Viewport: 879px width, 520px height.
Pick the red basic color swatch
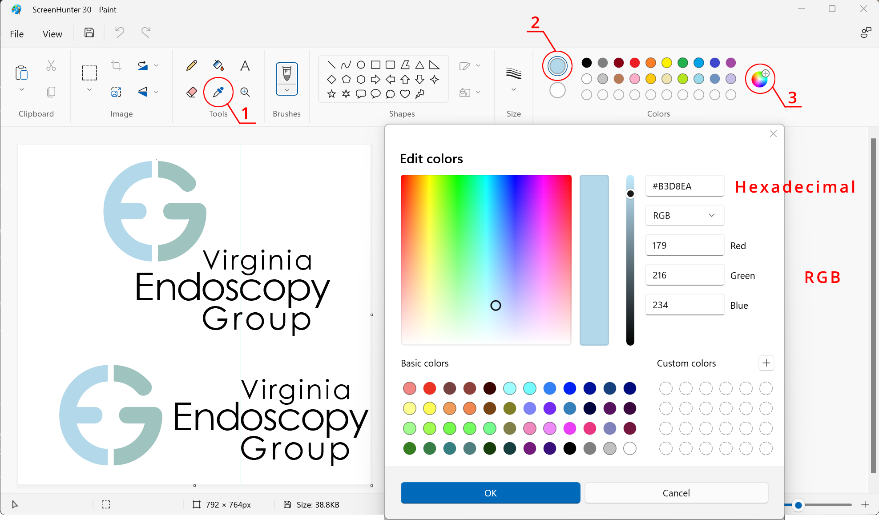click(x=430, y=388)
